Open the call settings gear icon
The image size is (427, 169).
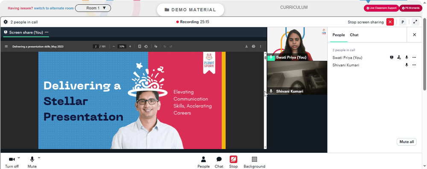tap(6, 22)
